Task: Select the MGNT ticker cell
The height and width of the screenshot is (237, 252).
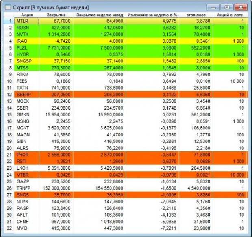Action: tap(27, 128)
